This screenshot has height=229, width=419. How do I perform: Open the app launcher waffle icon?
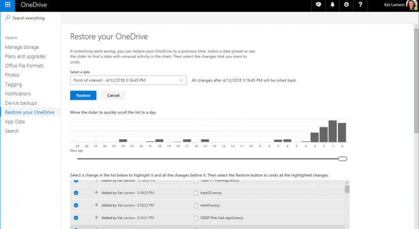pyautogui.click(x=7, y=5)
